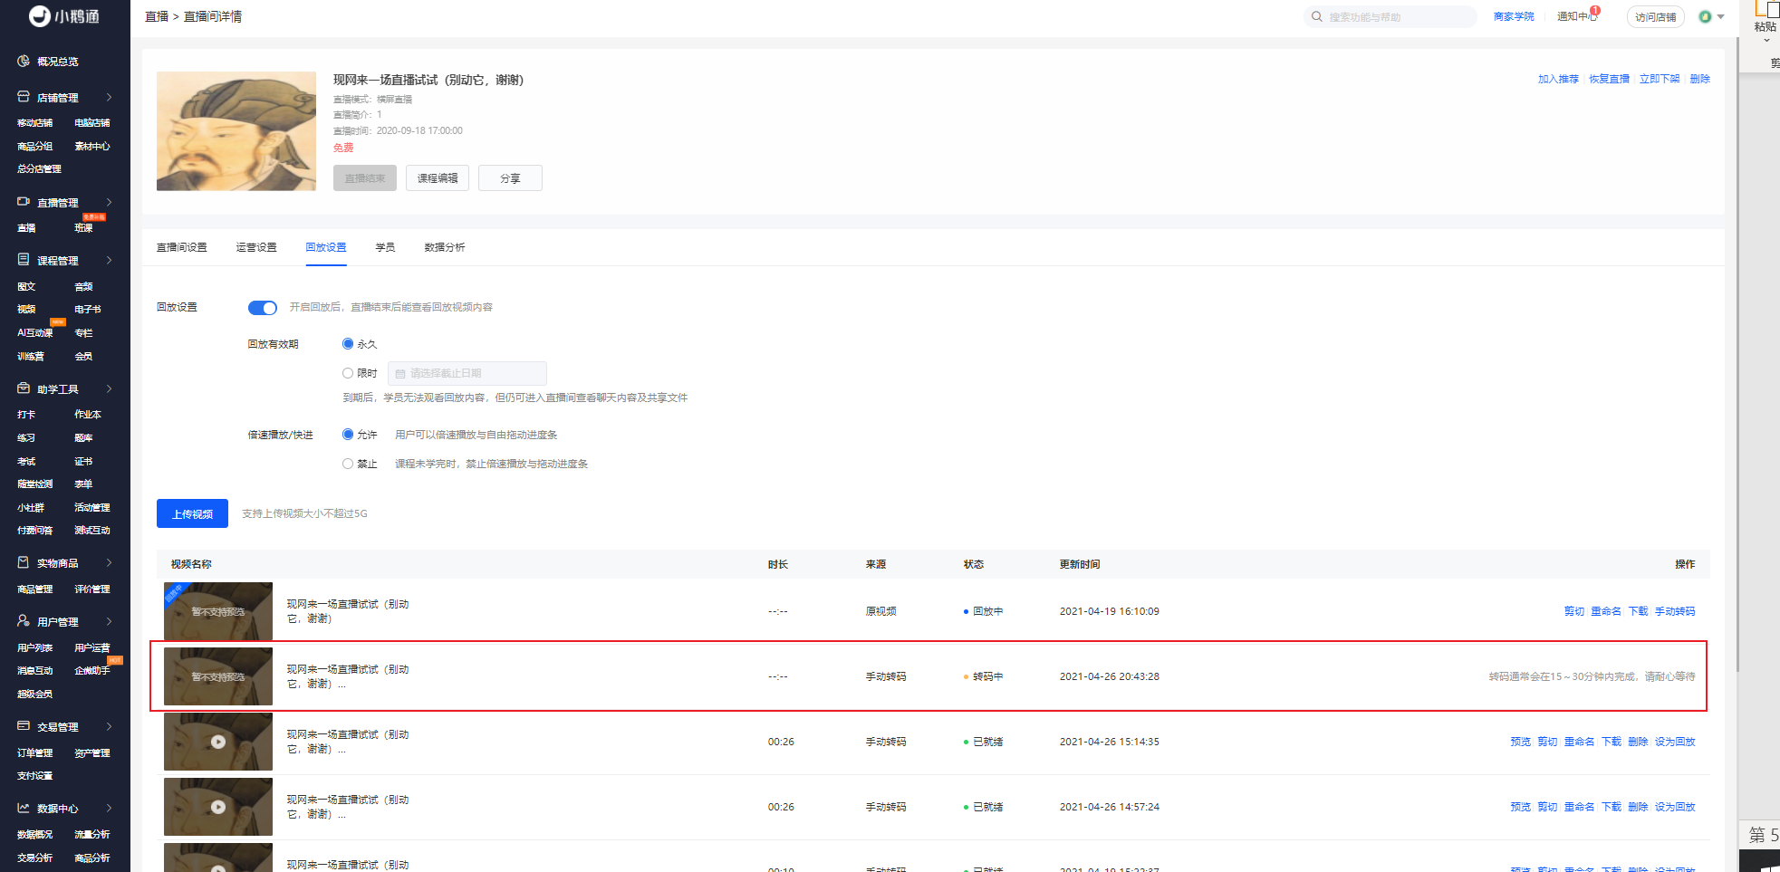This screenshot has width=1780, height=872.
Task: Select the 永久 radio option
Action: tap(348, 344)
